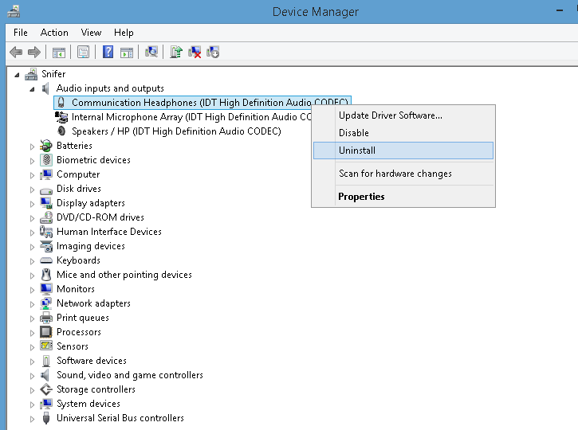The width and height of the screenshot is (578, 430).
Task: Open the File menu
Action: pyautogui.click(x=20, y=33)
